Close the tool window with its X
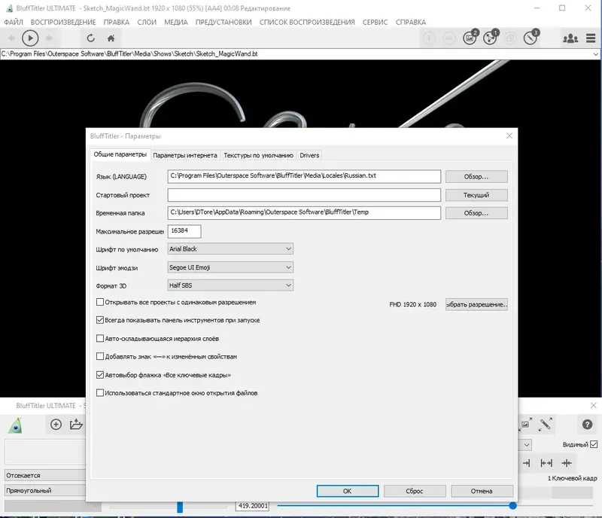 pos(593,405)
